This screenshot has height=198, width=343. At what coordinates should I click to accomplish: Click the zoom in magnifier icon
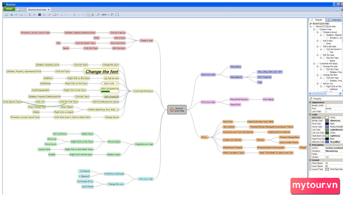pos(112,15)
